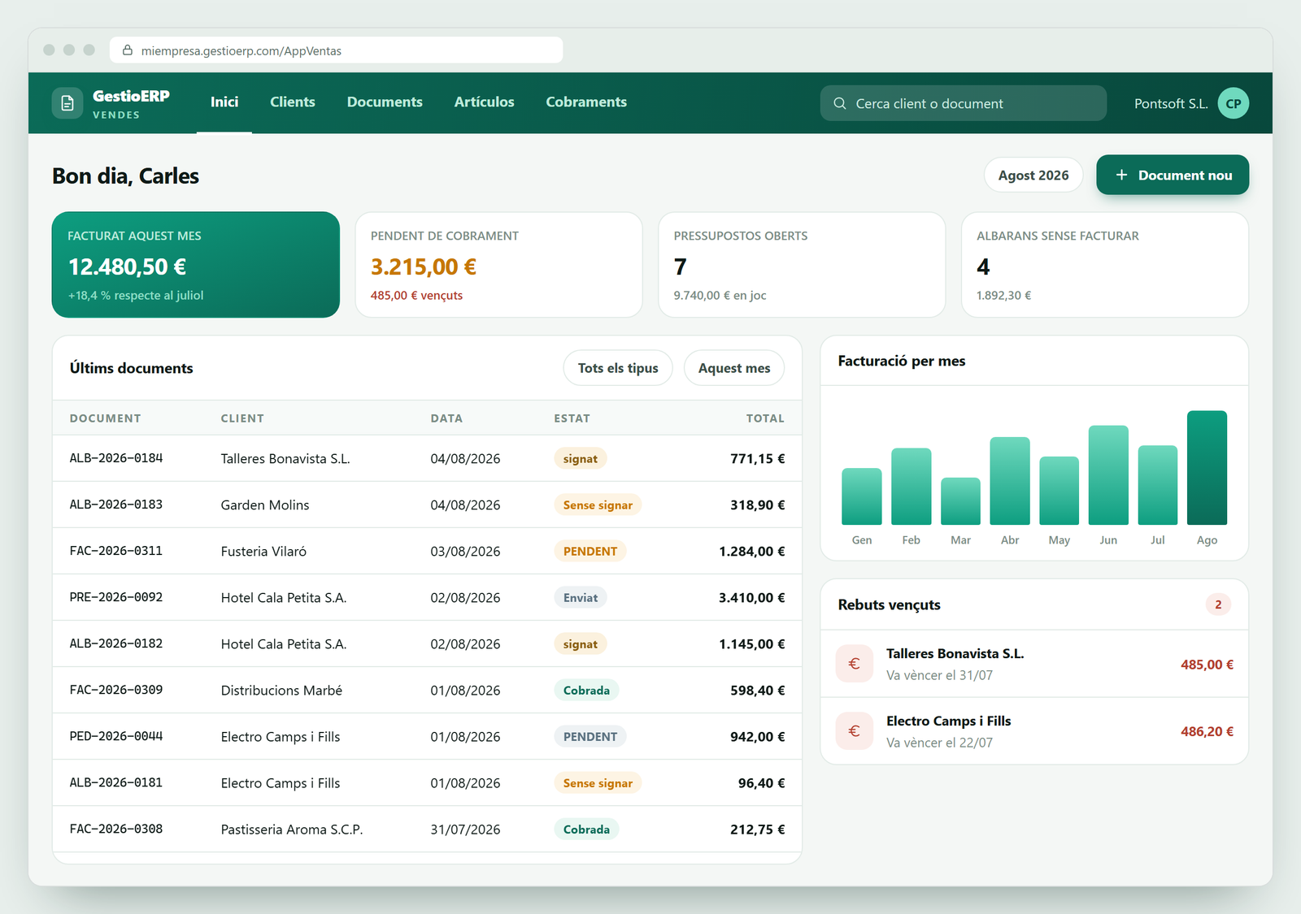Sort by the TOTAL column header

click(x=765, y=418)
